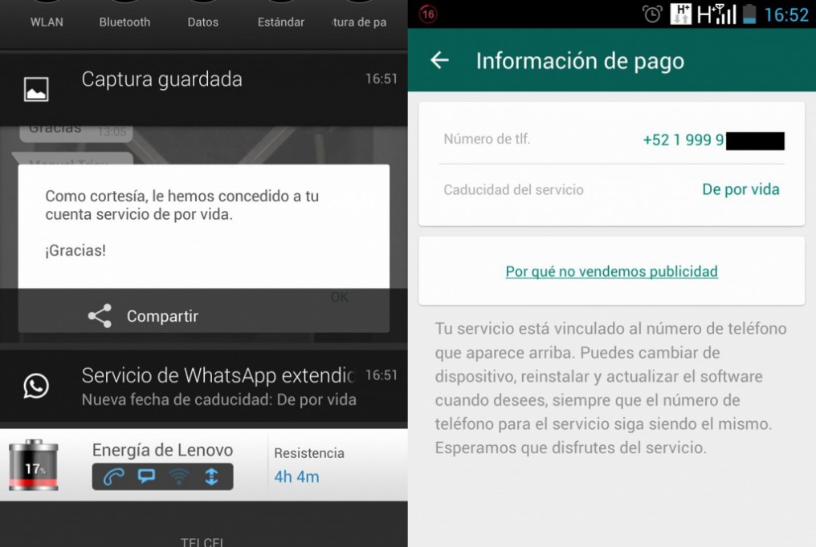
Task: Toggle the data transfer arrows in Energía de Lenovo
Action: tap(212, 476)
